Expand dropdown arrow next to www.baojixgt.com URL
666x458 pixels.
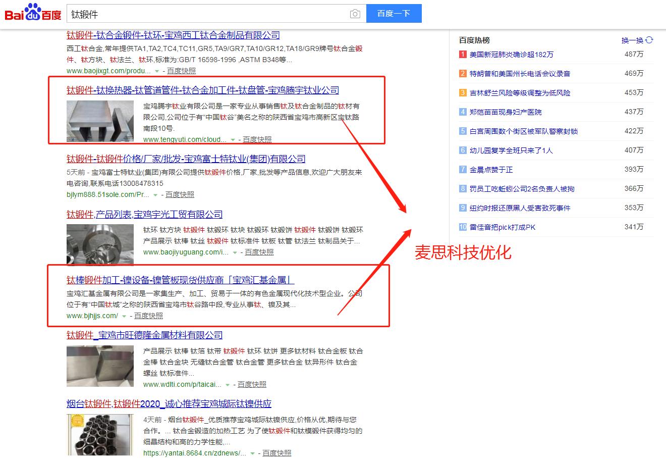157,71
